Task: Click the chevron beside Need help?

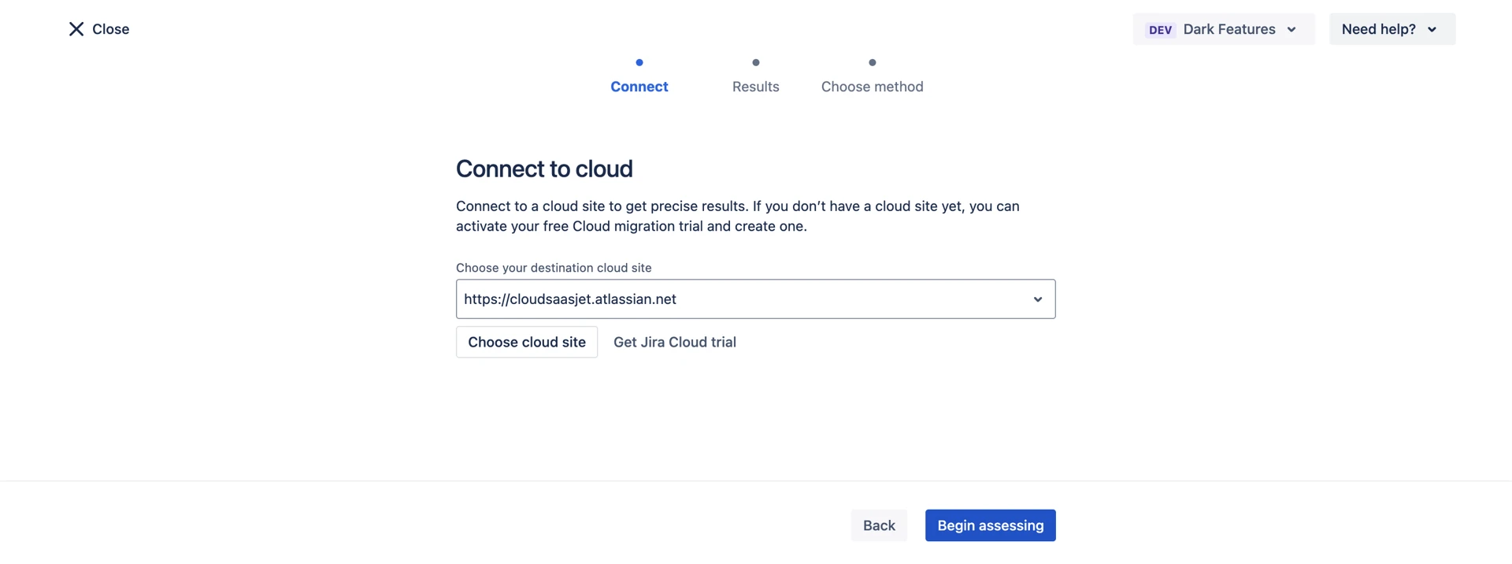Action: click(x=1432, y=30)
